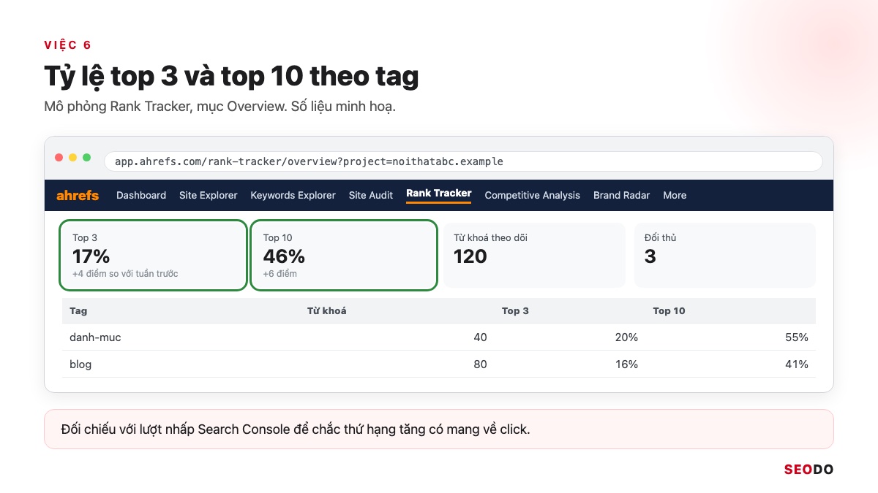Open the Từ khoá theo dõi card
Viewport: 878px width, 493px height.
point(534,256)
